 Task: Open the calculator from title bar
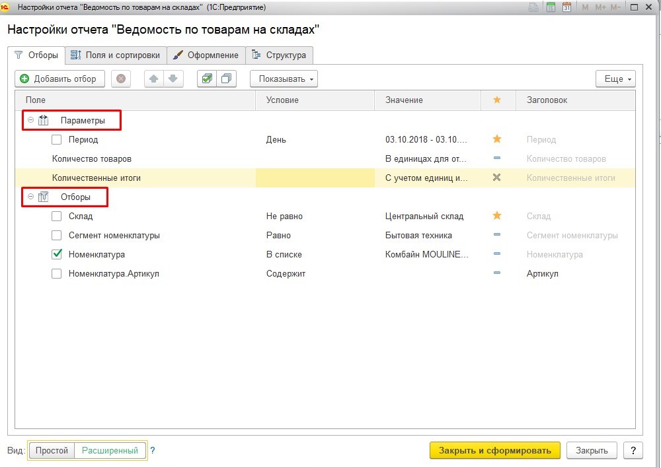[x=551, y=7]
